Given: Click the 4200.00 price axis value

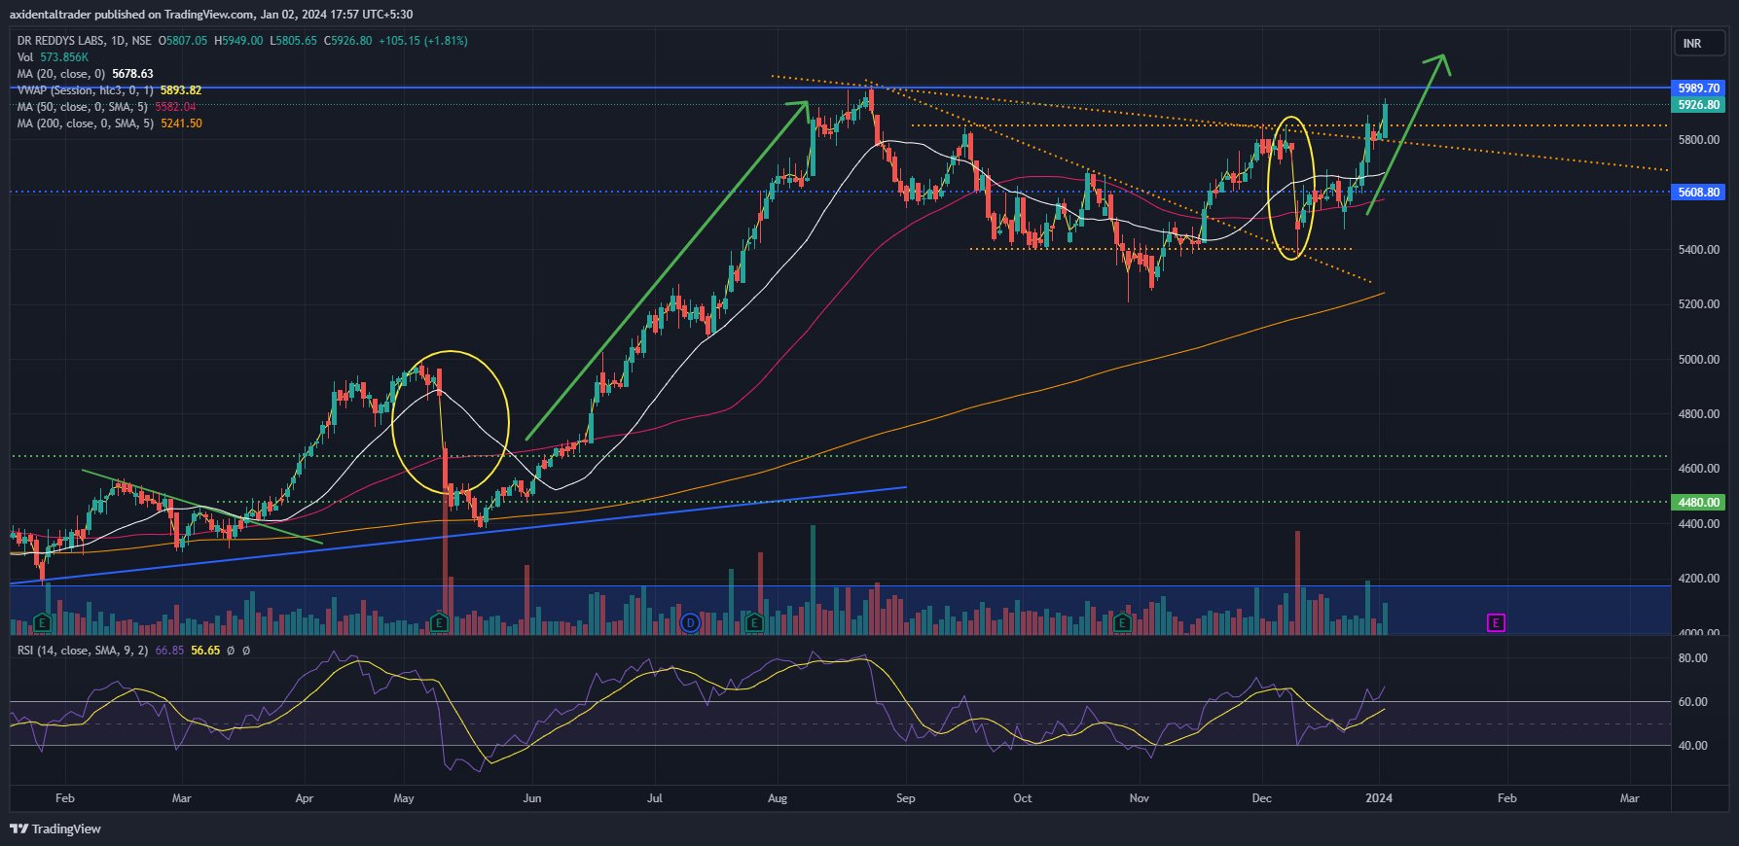Looking at the screenshot, I should click(x=1698, y=579).
